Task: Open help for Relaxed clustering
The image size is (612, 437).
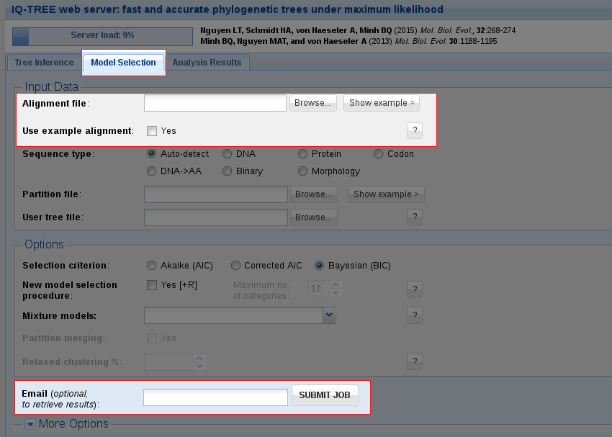Action: click(x=415, y=361)
